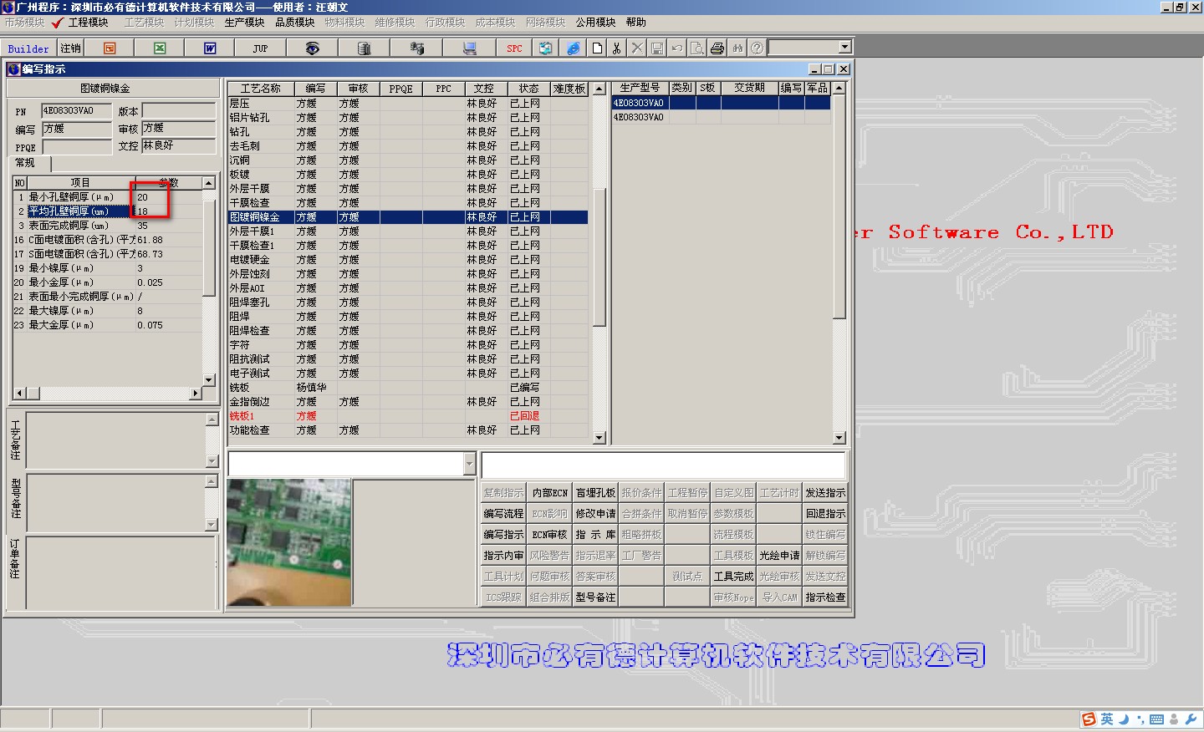Open the 公用模块 menu
Image resolution: width=1204 pixels, height=732 pixels.
[x=595, y=23]
